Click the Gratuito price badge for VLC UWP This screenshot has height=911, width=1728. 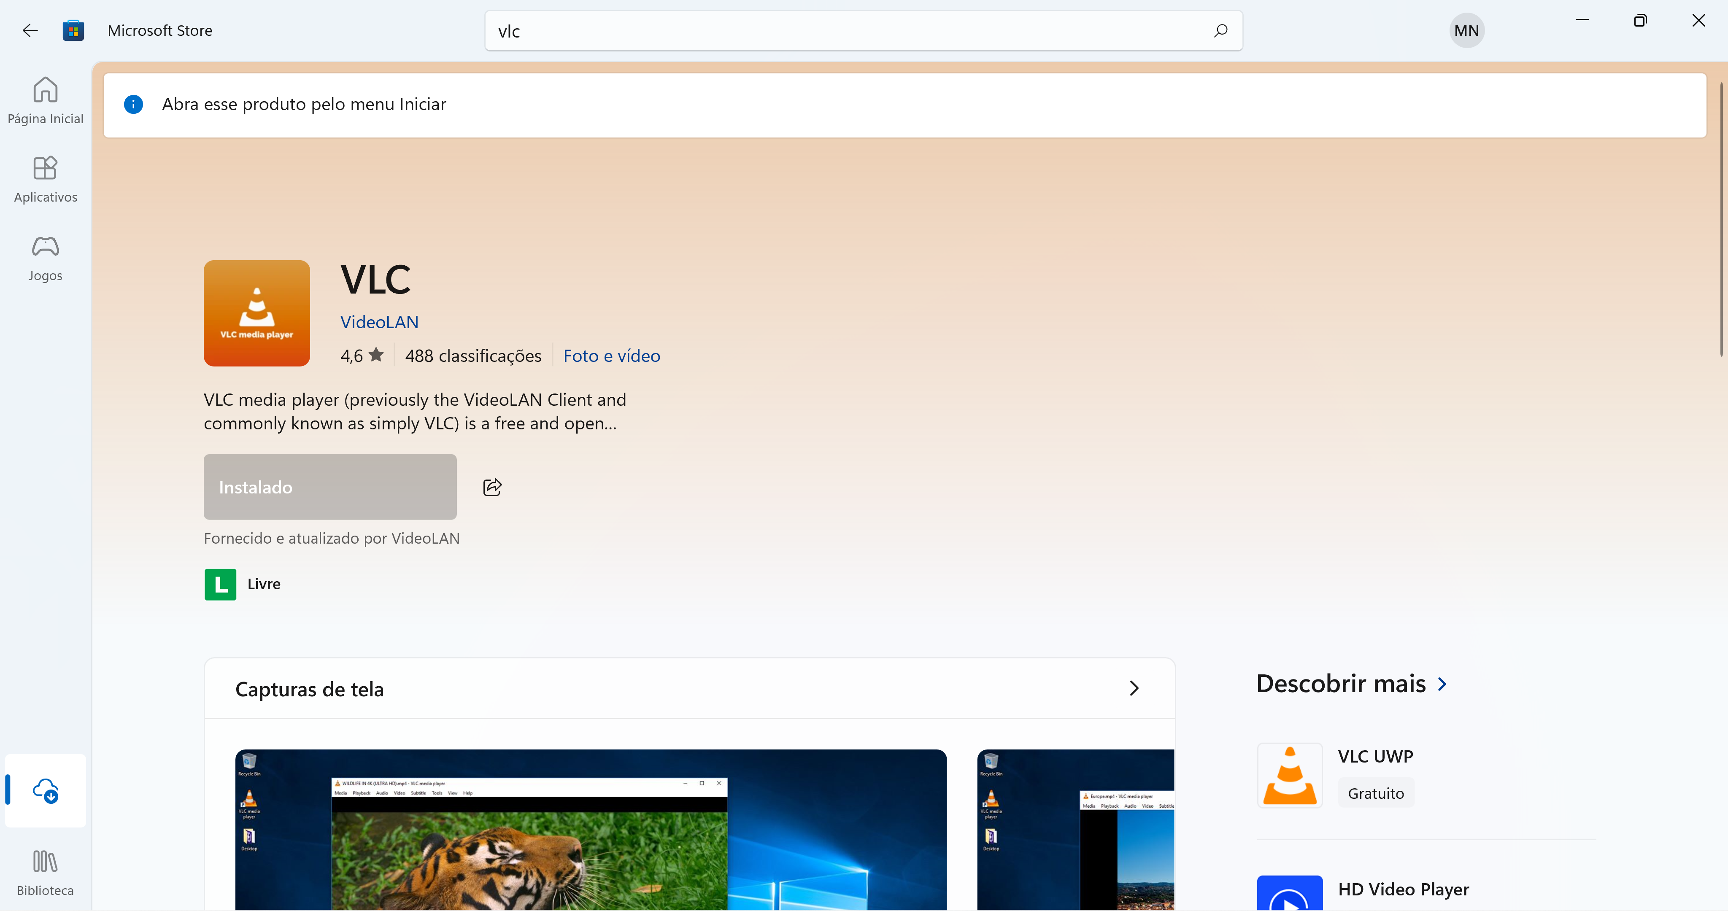1376,794
